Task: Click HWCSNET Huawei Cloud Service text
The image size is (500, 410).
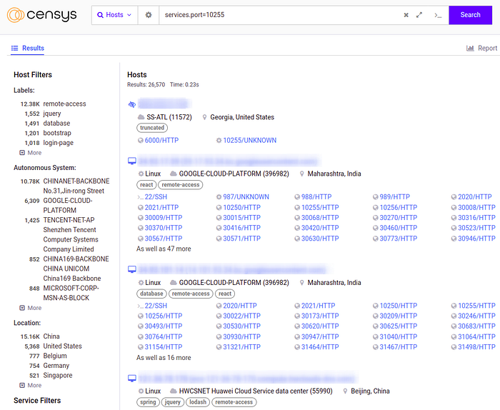Action: (256, 391)
